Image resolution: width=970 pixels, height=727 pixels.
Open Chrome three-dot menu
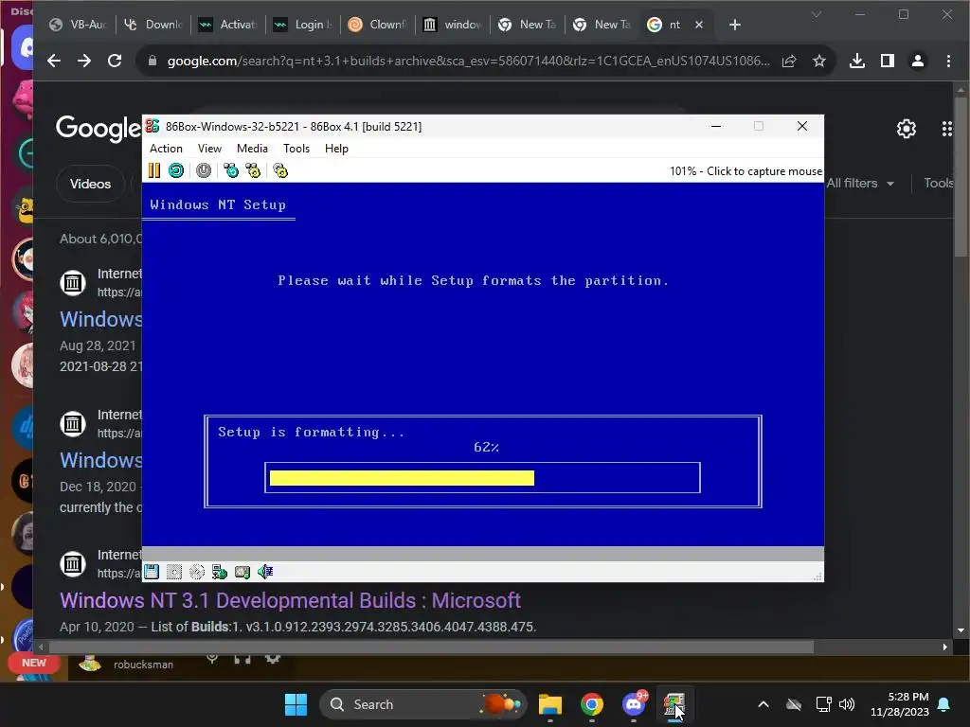click(x=947, y=61)
